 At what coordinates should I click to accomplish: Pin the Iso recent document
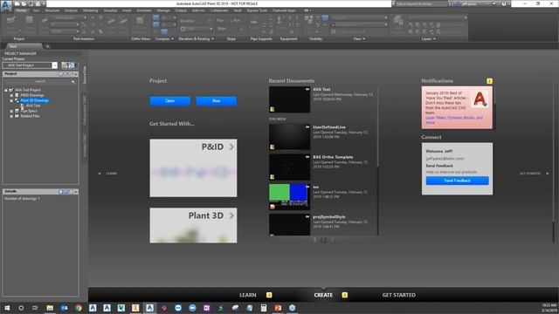click(307, 187)
